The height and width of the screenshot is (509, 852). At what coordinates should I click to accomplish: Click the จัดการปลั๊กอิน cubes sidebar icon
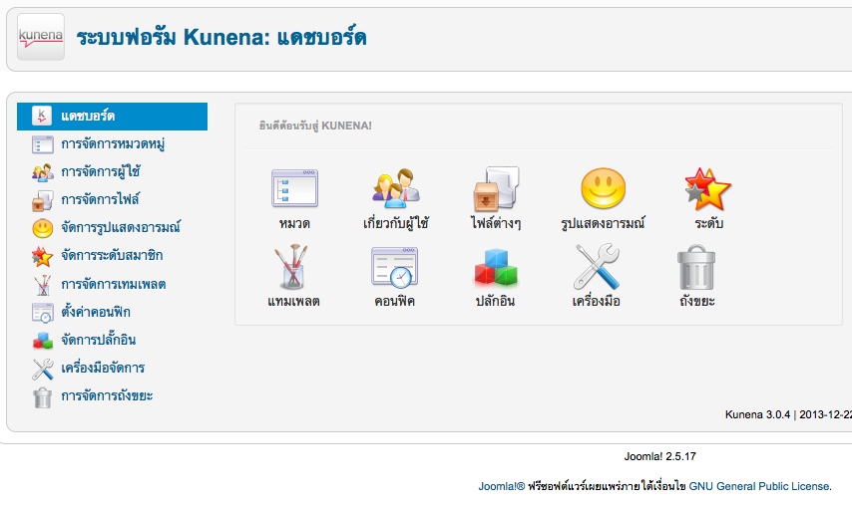point(42,341)
